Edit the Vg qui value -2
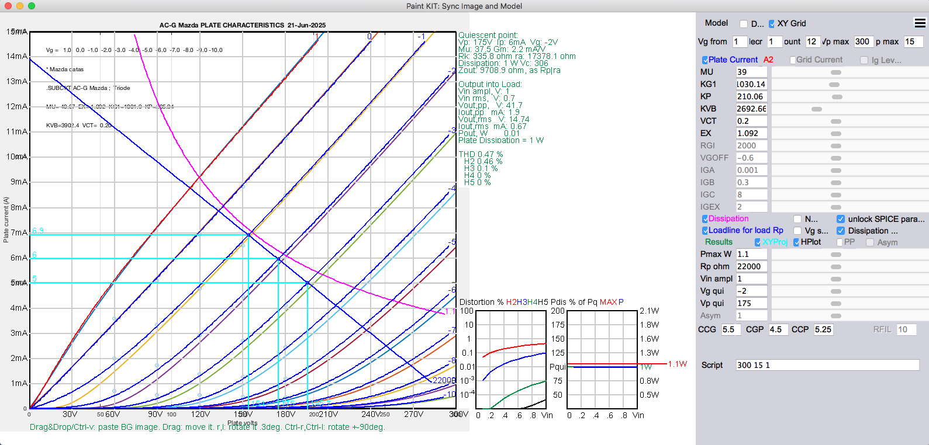The height and width of the screenshot is (445, 929). click(751, 291)
